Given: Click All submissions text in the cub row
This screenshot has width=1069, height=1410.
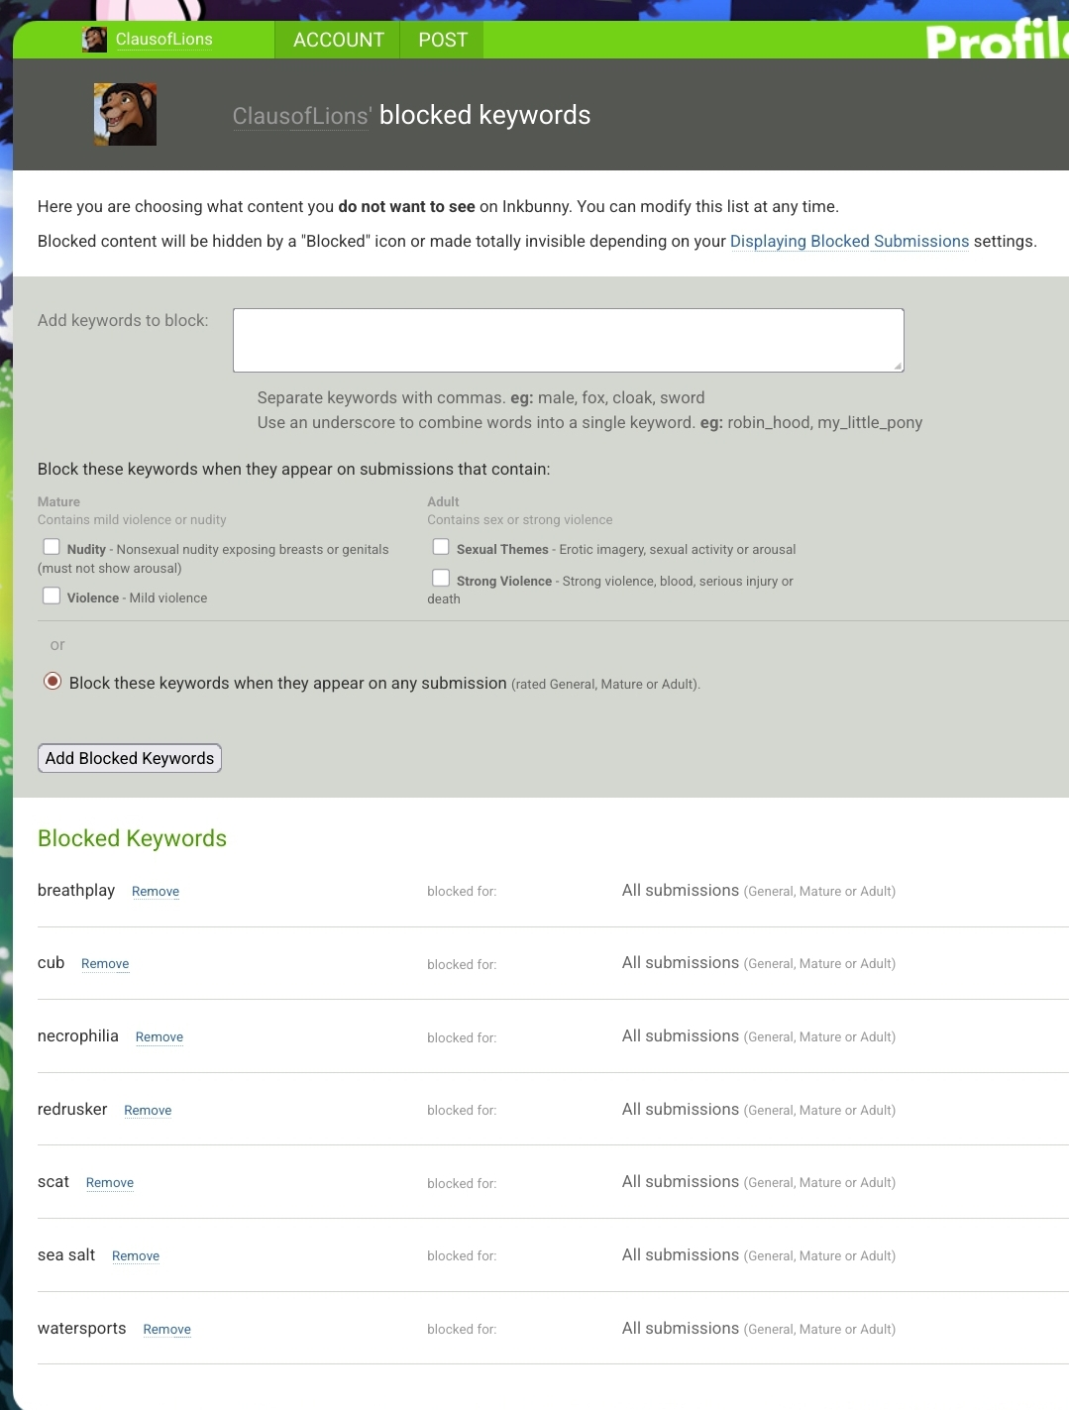Looking at the screenshot, I should click(x=681, y=962).
